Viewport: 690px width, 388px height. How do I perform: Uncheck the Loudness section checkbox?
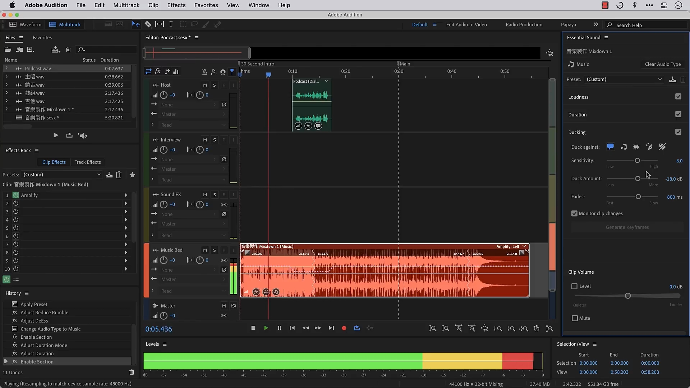[x=678, y=97]
